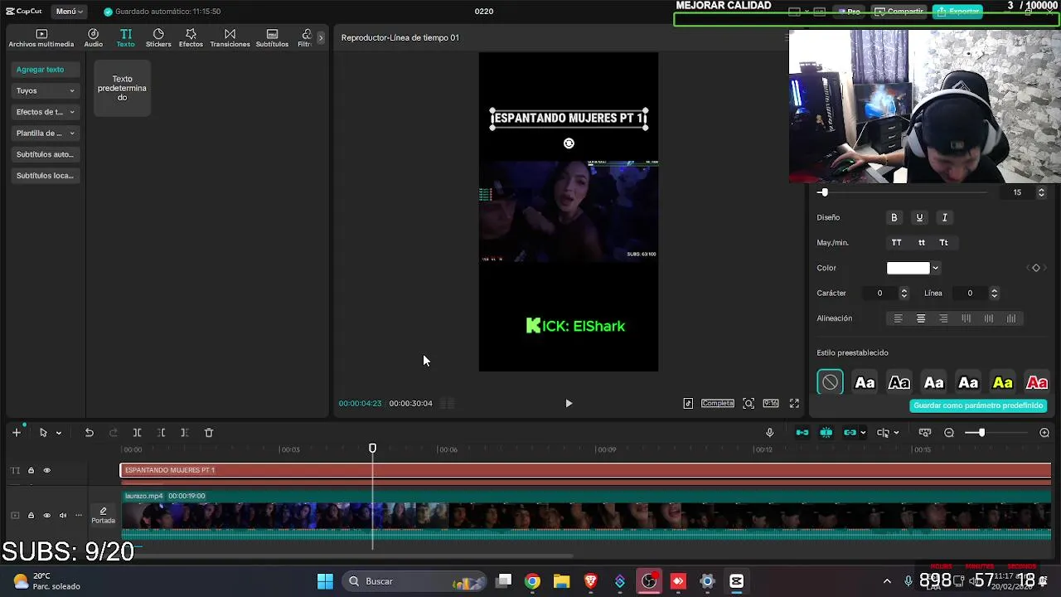Click the add track plus icon
Image resolution: width=1061 pixels, height=597 pixels.
(16, 433)
